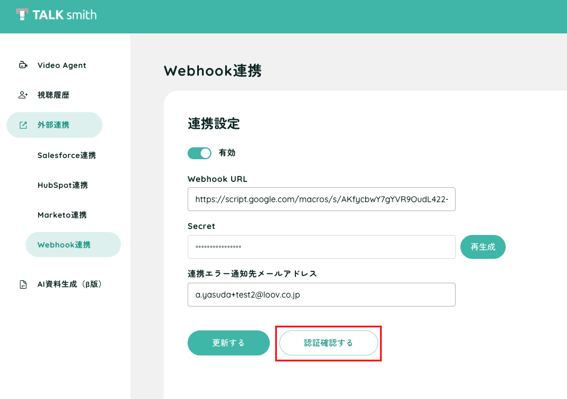The image size is (567, 399).
Task: Select HubSpot連携 submenu item
Action: pos(63,185)
